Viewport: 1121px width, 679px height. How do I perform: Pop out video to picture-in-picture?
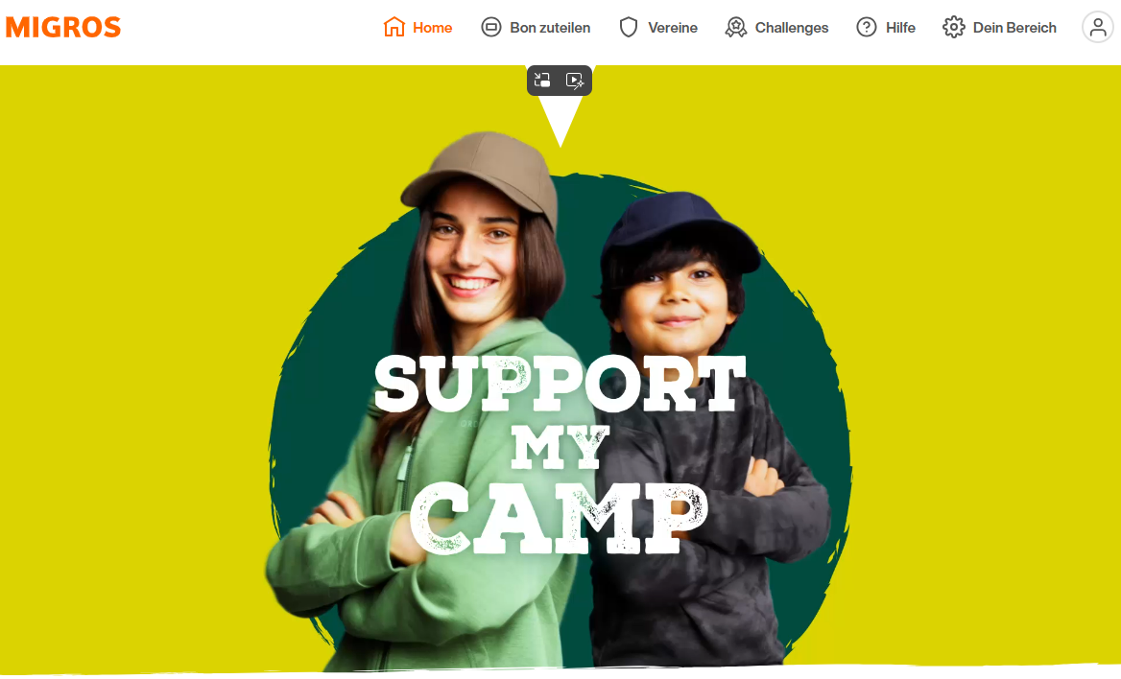542,80
